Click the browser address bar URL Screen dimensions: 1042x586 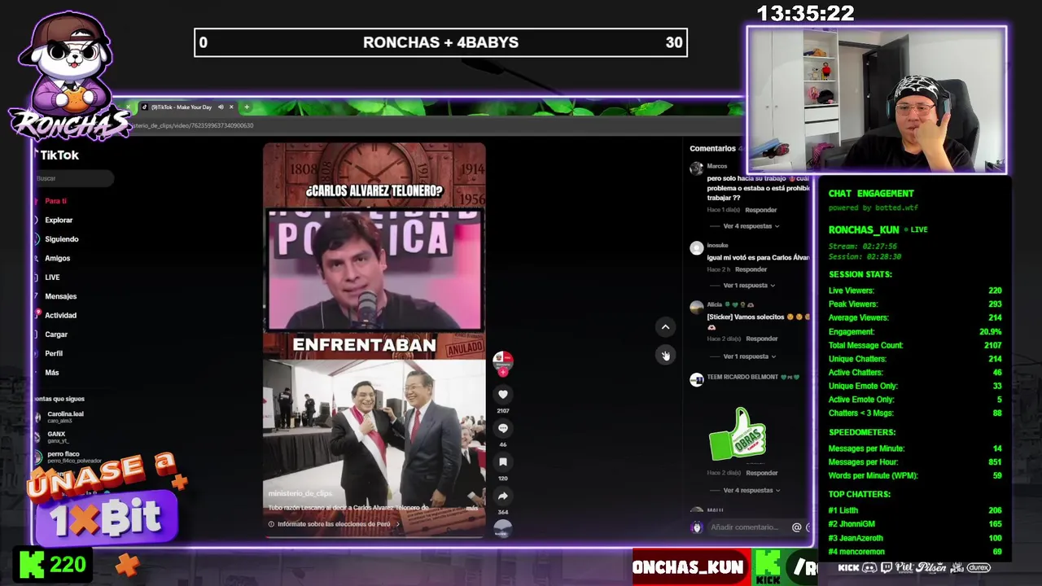tap(194, 125)
